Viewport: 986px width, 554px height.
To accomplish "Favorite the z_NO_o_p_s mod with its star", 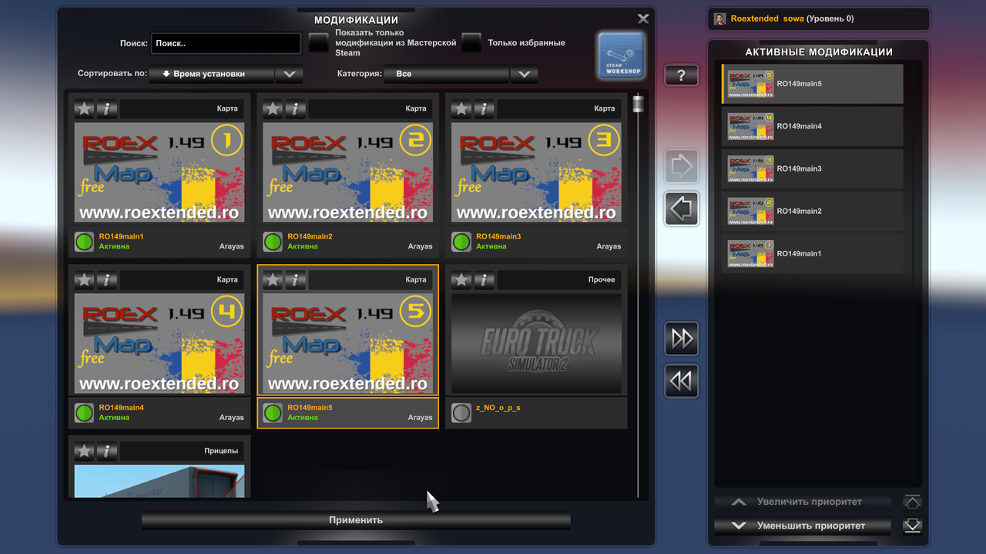I will coord(462,280).
